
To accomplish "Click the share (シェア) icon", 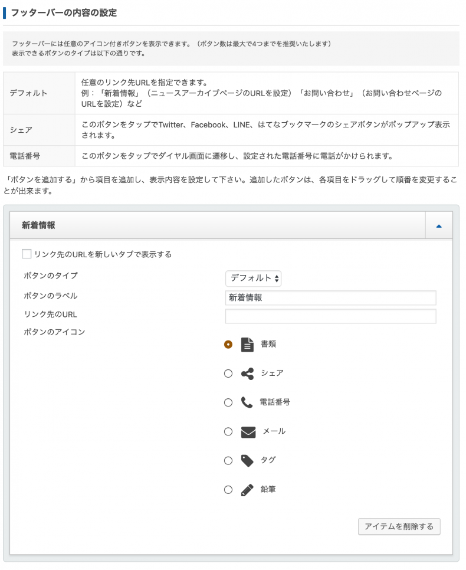I will [x=248, y=373].
